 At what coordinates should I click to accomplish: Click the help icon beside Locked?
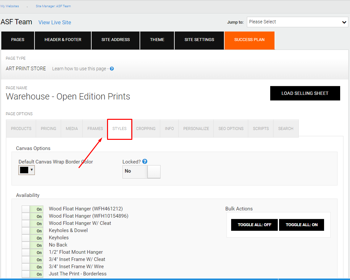click(x=145, y=162)
